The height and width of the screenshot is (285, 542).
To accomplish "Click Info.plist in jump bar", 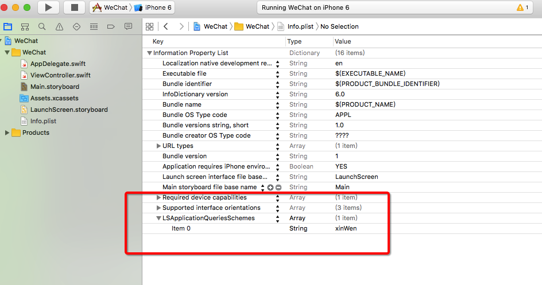I will (x=296, y=26).
